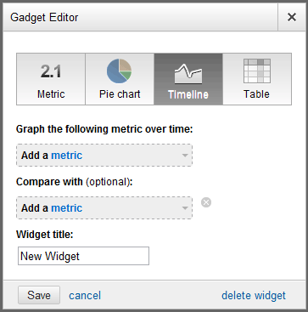Switch to the Pie chart tab label

click(120, 94)
